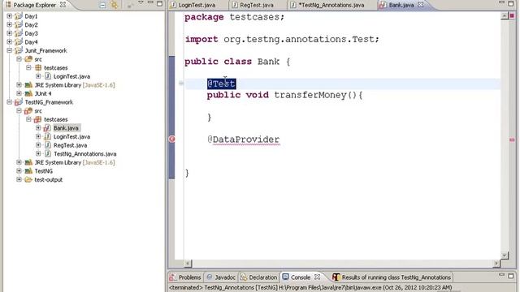The width and height of the screenshot is (520, 292).
Task: Close the Package Explorer view tab
Action: tap(63, 5)
